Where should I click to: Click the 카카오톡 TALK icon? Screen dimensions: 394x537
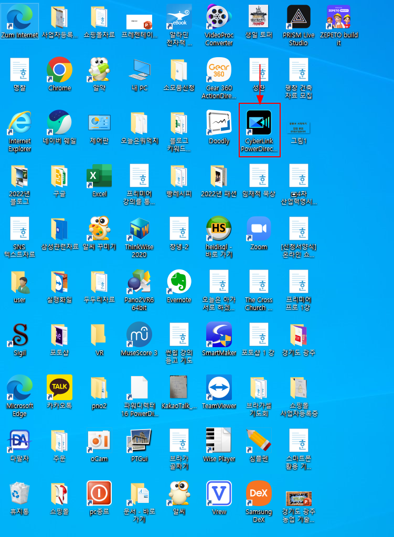[59, 388]
